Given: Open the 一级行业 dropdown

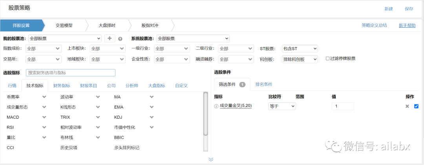Looking at the screenshot, I should [x=172, y=49].
